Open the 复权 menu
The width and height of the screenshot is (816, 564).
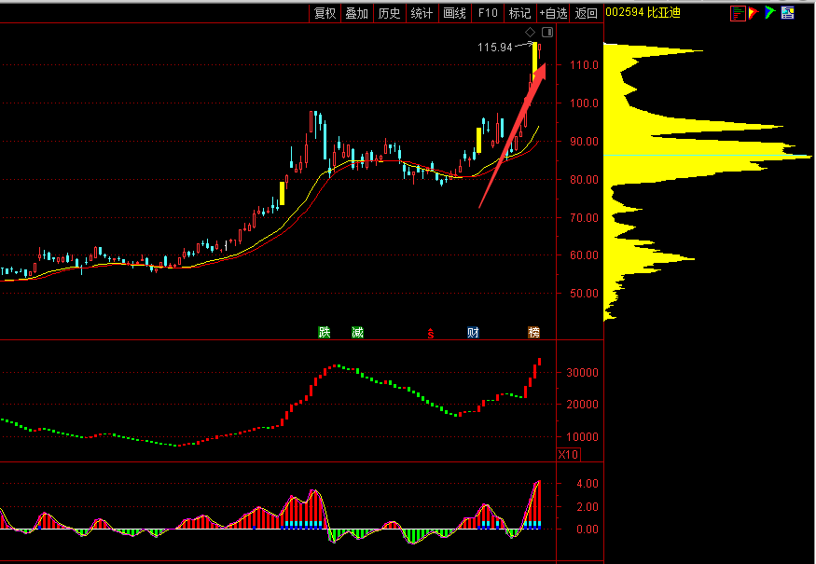tap(325, 13)
